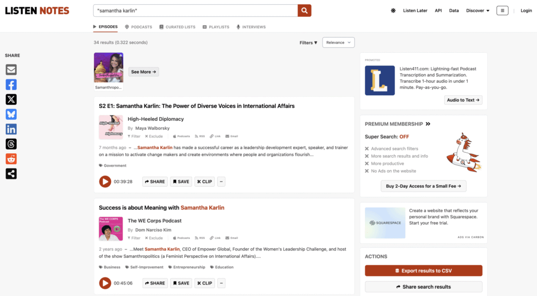Play the High-Heeled Diplomacy episode
This screenshot has height=296, width=537.
(x=105, y=181)
